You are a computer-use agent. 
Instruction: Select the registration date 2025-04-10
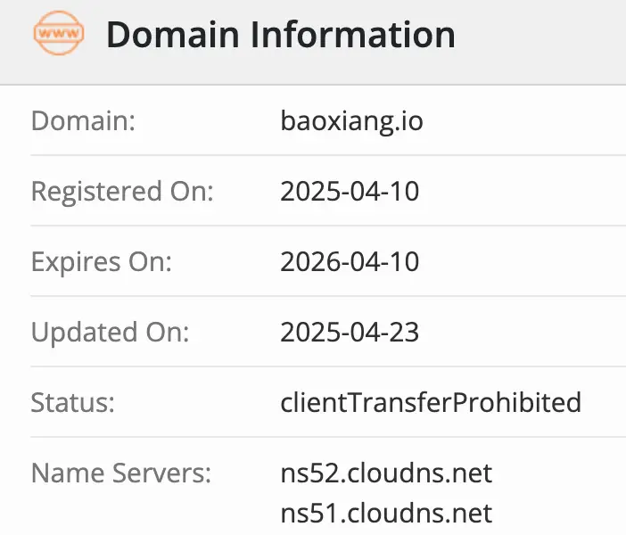350,191
